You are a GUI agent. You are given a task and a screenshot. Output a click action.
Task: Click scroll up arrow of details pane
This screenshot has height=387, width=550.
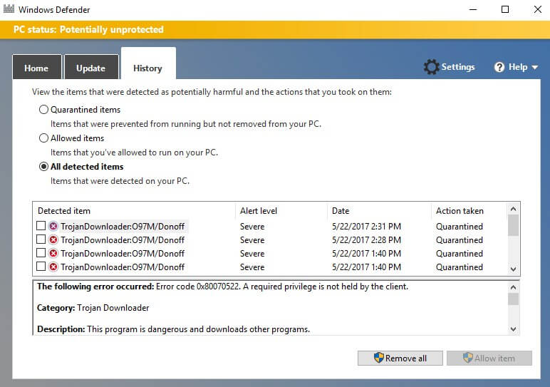point(513,287)
